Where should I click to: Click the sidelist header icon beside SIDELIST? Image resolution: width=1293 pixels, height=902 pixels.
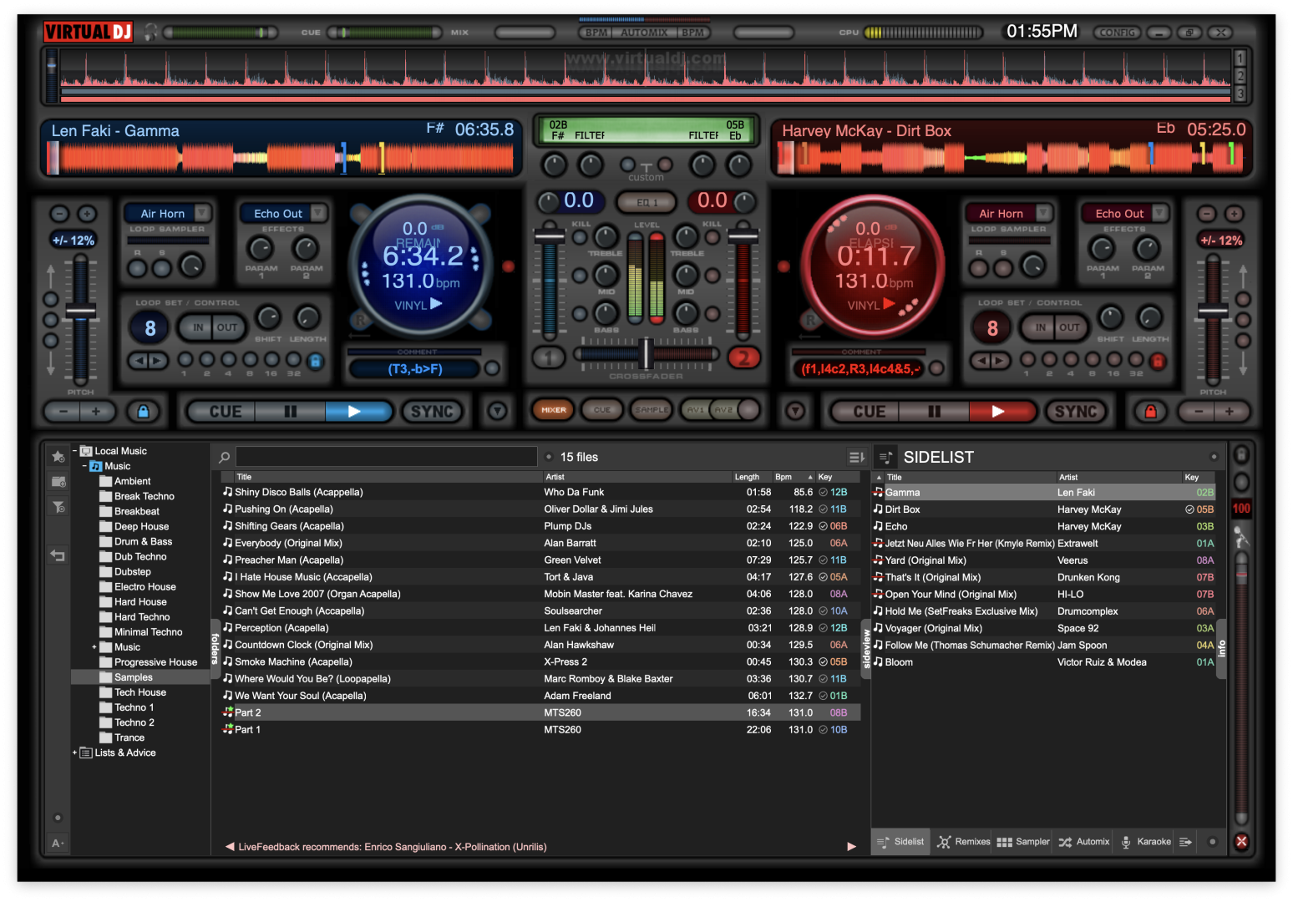coord(885,457)
